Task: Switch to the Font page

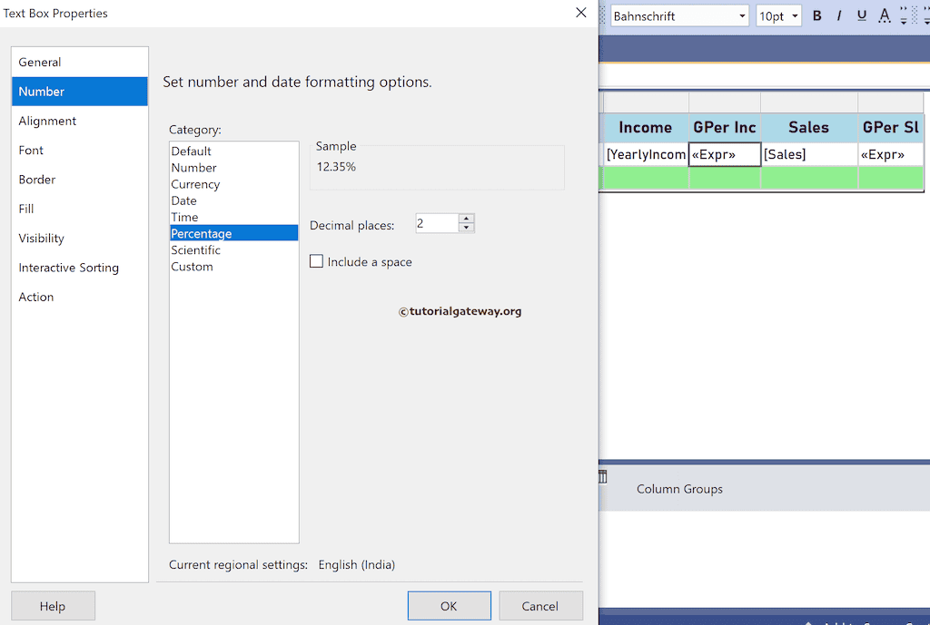Action: coord(80,150)
